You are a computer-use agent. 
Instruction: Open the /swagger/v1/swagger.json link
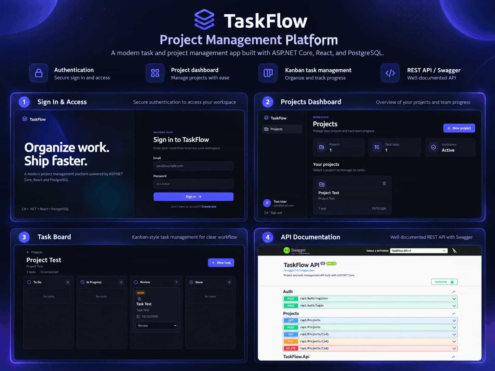pos(299,270)
